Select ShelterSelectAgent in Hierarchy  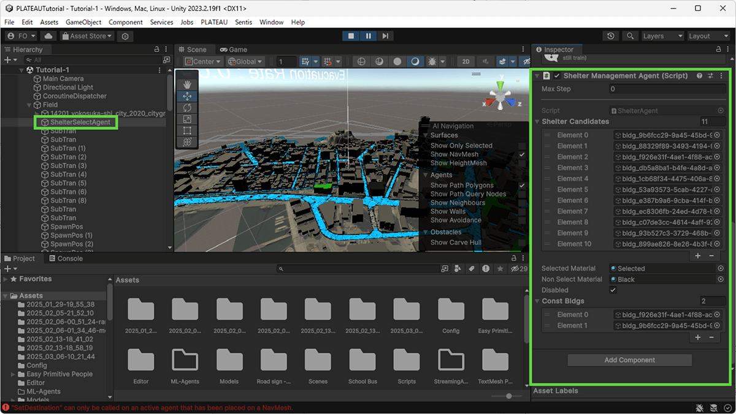(80, 122)
